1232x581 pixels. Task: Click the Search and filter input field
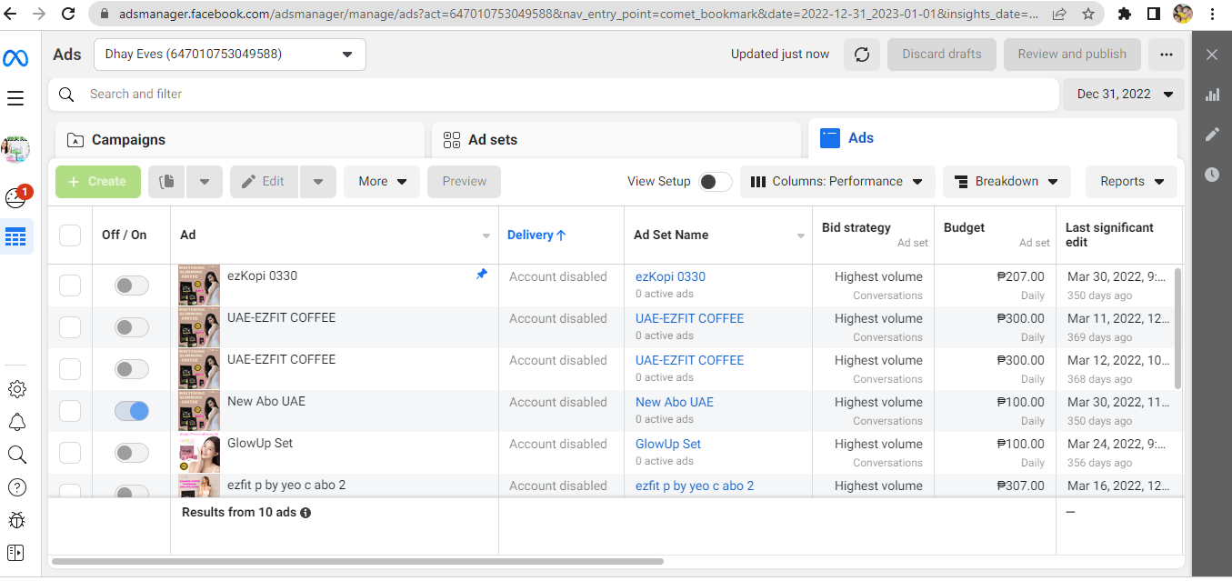[x=554, y=95]
